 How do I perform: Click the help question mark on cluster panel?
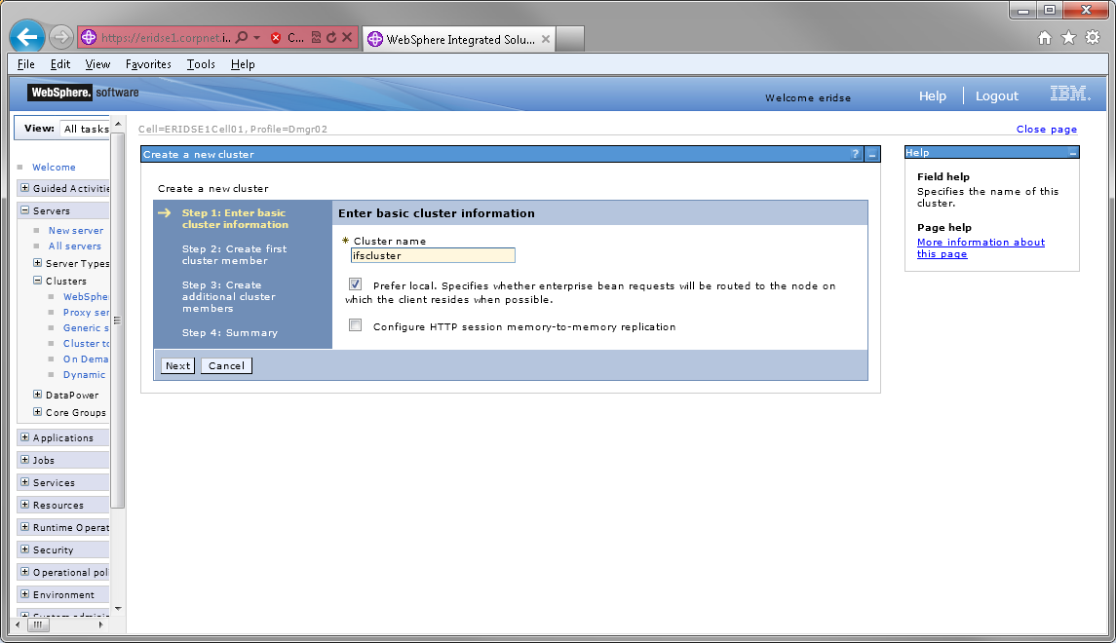tap(856, 154)
